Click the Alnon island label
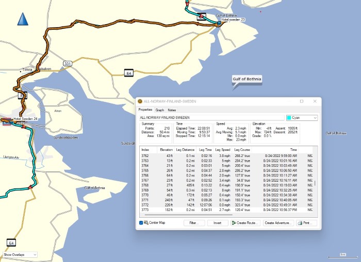Screen dimensions: 361x262 tap(58, 111)
